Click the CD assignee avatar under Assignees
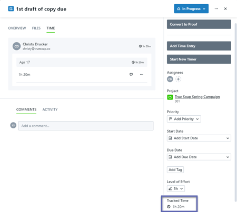 tap(170, 79)
